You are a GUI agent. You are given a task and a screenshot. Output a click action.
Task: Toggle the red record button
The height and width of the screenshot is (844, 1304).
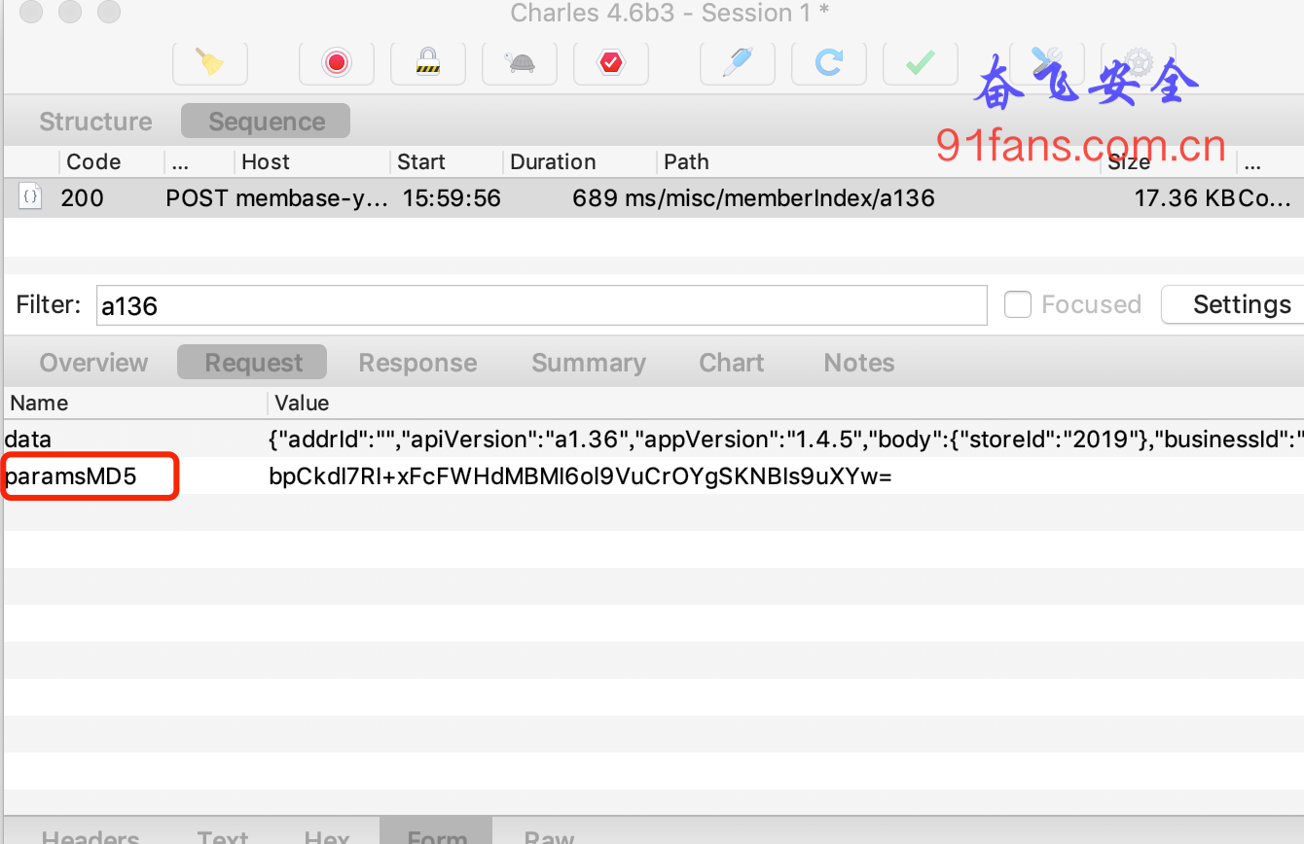click(x=337, y=63)
